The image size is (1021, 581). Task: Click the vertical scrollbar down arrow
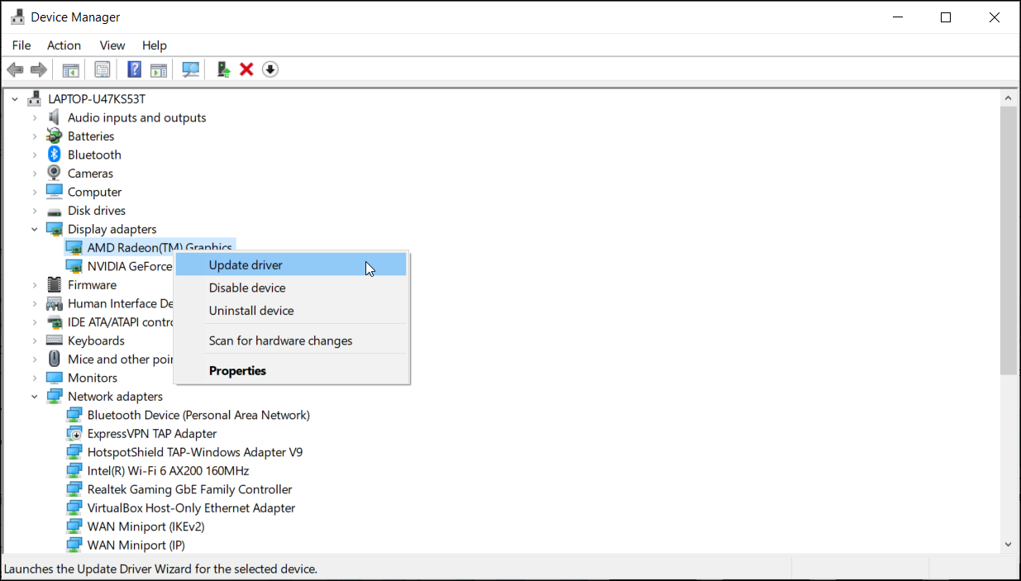pyautogui.click(x=1008, y=544)
